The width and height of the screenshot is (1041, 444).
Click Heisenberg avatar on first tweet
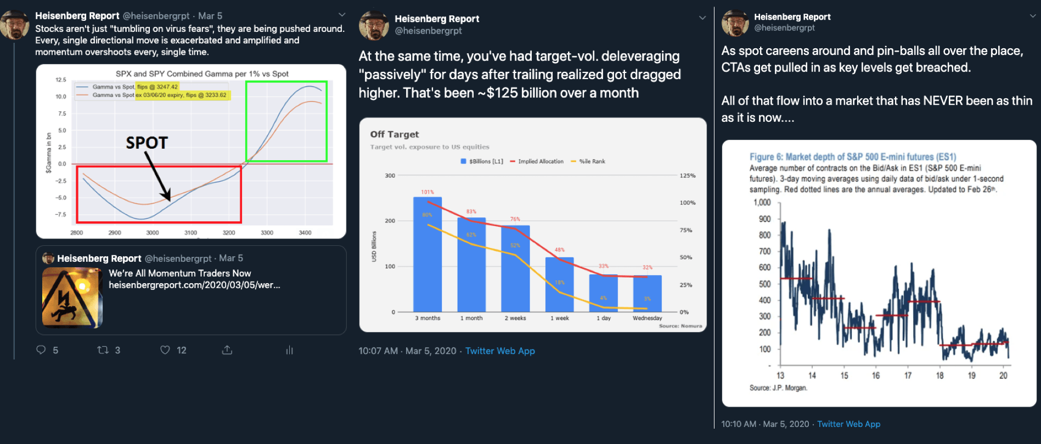click(15, 25)
